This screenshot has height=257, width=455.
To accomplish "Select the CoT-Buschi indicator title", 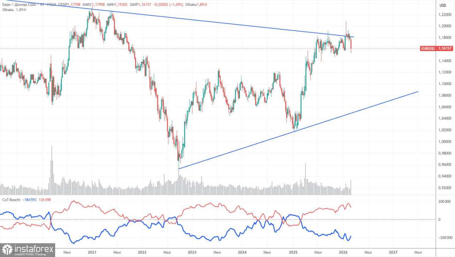I will coord(11,199).
